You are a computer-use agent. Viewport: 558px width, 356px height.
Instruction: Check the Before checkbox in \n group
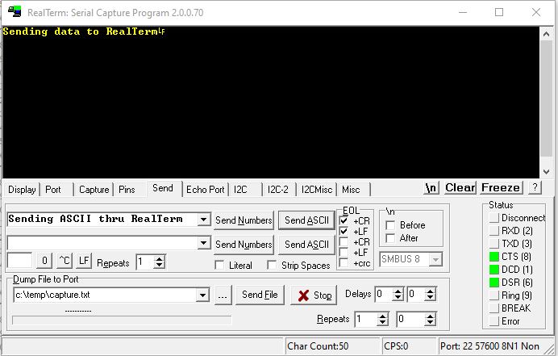pyautogui.click(x=390, y=225)
